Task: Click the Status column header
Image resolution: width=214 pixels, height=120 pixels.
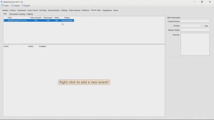Action: tap(67, 18)
